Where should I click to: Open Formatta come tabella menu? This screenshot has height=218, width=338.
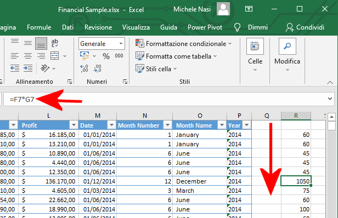[x=176, y=56]
